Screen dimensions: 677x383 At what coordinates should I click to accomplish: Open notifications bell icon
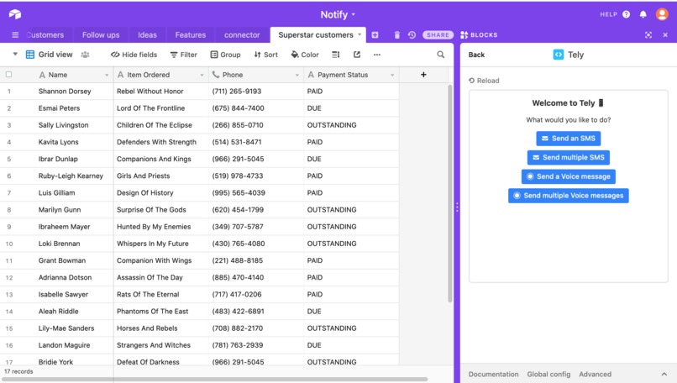click(x=643, y=14)
